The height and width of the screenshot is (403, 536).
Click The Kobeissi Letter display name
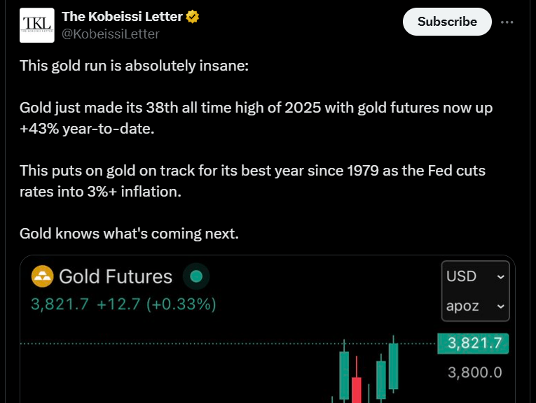point(123,17)
